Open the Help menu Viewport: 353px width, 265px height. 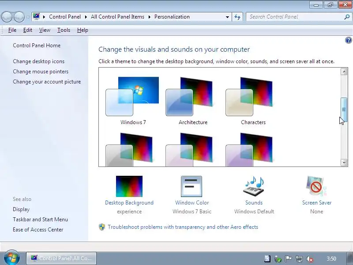(83, 30)
